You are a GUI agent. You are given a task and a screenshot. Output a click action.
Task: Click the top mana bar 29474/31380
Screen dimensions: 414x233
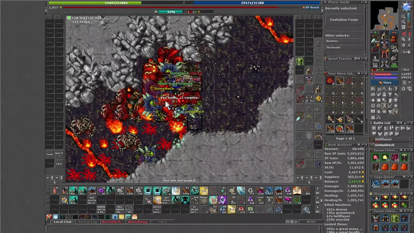(x=252, y=3)
